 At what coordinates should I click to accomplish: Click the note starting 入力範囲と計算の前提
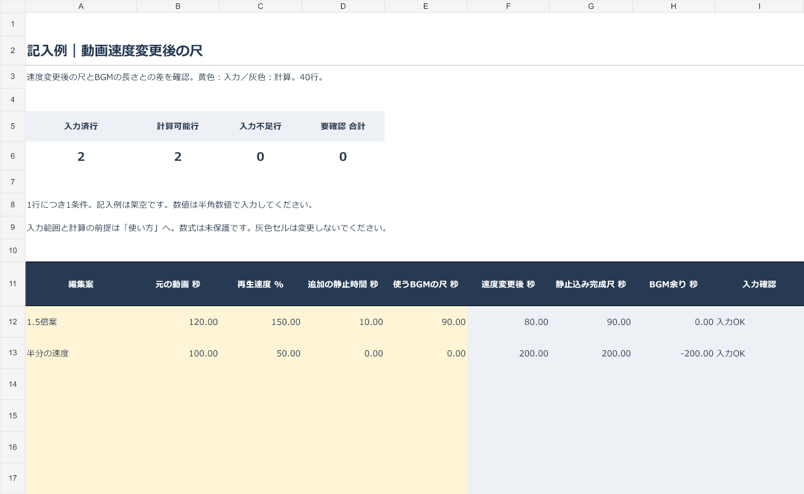208,228
